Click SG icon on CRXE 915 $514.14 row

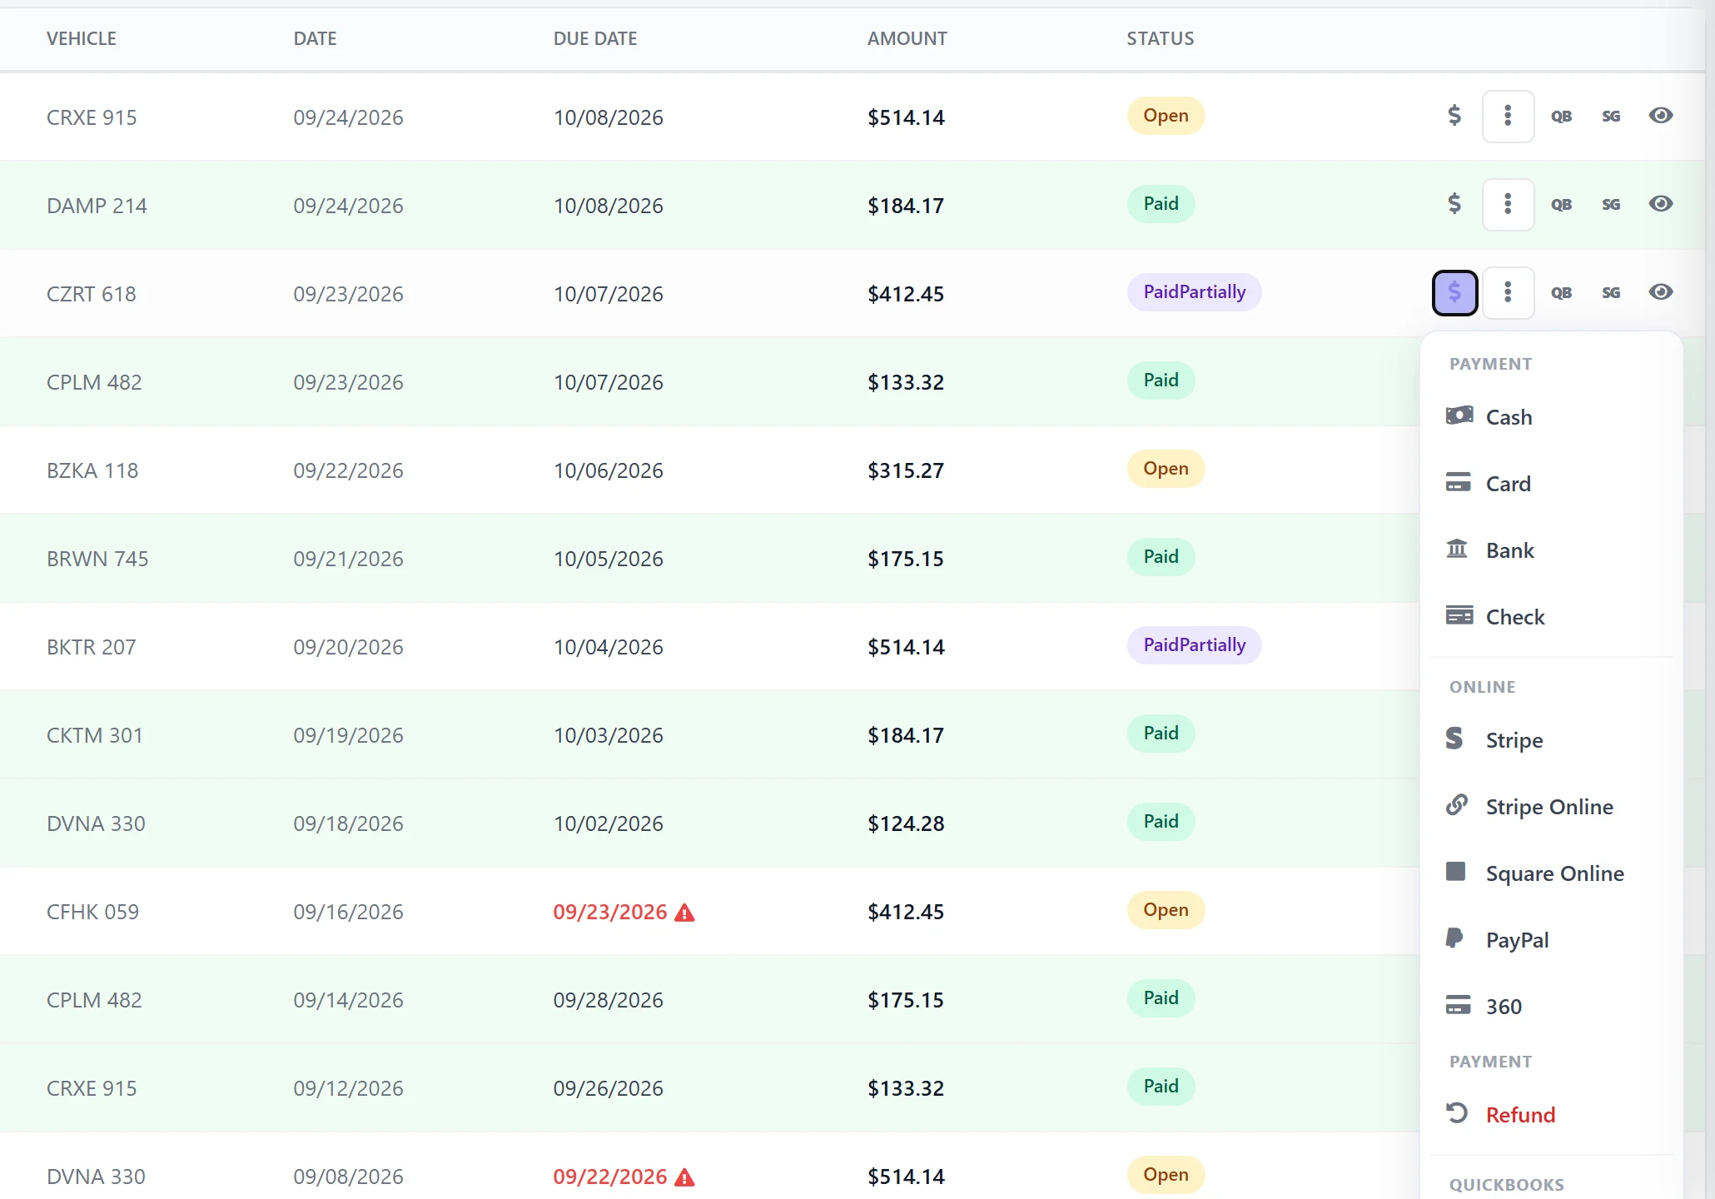tap(1611, 117)
